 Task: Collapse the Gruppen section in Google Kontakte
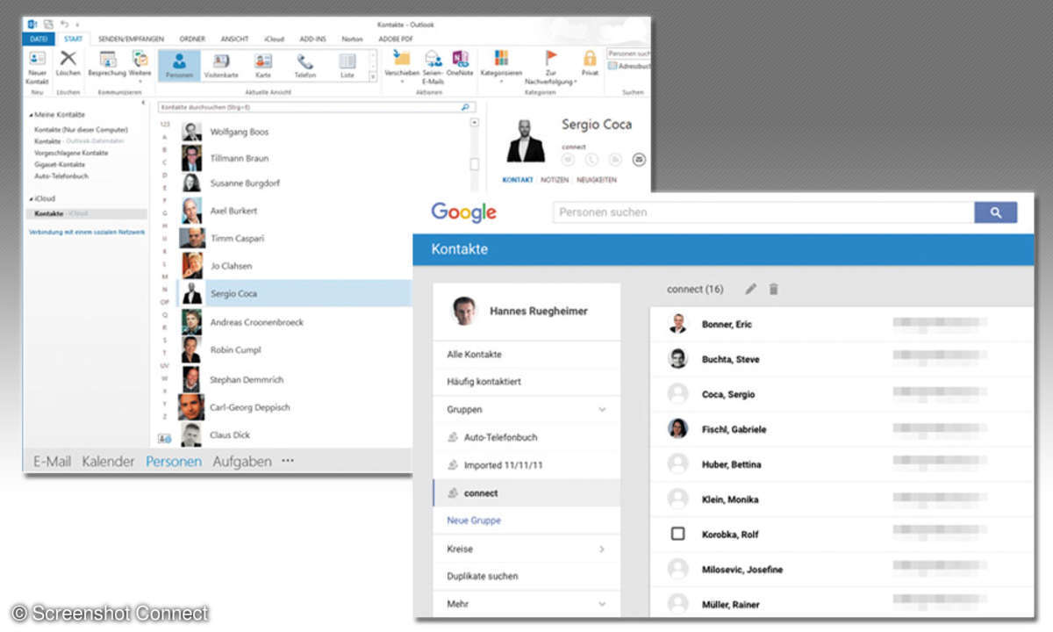pos(602,410)
